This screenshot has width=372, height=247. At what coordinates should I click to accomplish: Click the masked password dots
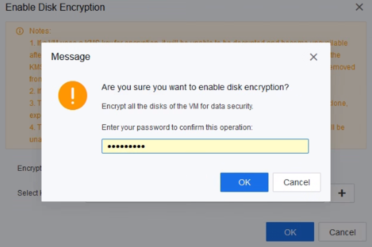click(x=126, y=147)
